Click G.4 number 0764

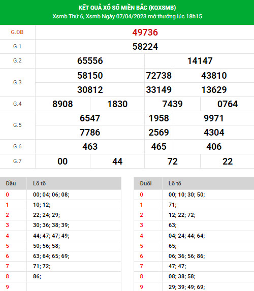pyautogui.click(x=228, y=104)
